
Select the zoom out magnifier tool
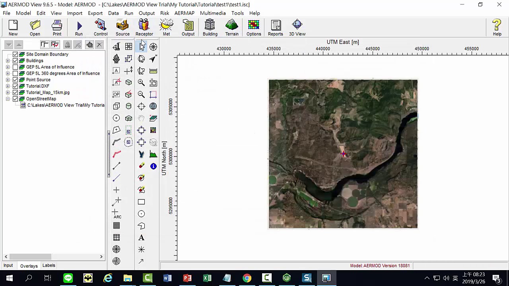[141, 95]
